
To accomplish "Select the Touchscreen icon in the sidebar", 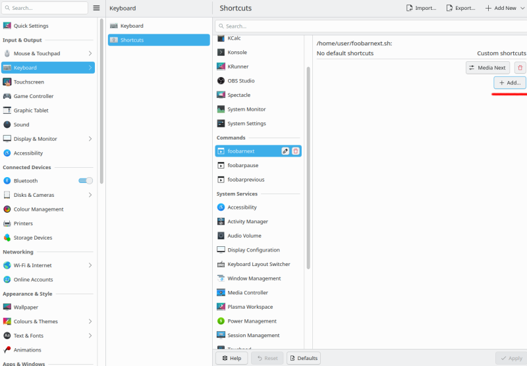I will click(7, 82).
